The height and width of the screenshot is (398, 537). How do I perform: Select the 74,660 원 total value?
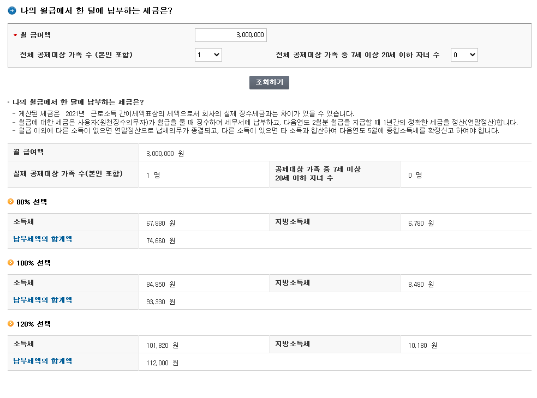click(x=160, y=240)
